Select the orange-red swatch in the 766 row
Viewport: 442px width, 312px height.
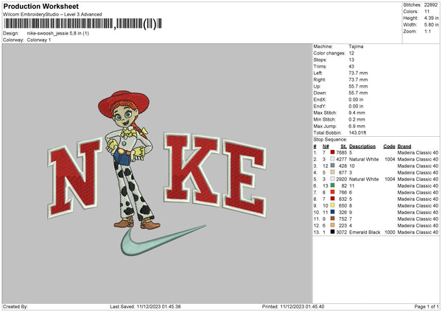tap(333, 192)
